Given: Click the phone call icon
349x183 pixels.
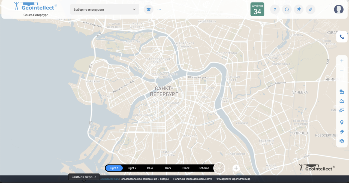Looking at the screenshot, I should point(342,37).
